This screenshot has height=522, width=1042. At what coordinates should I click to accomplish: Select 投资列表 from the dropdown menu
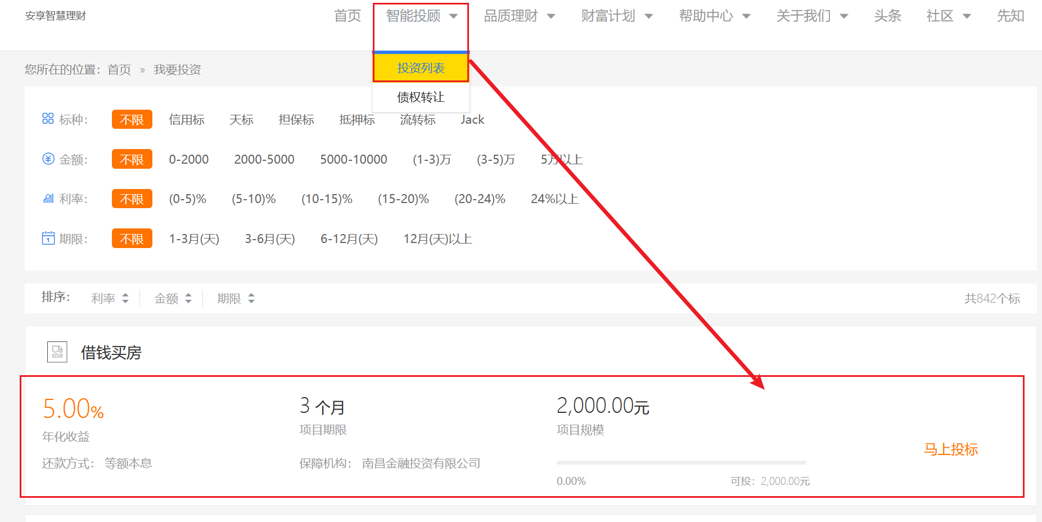[x=421, y=68]
